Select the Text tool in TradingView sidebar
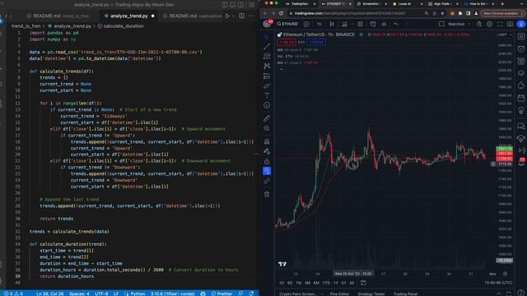Viewport: 527px width, 296px height. (267, 95)
